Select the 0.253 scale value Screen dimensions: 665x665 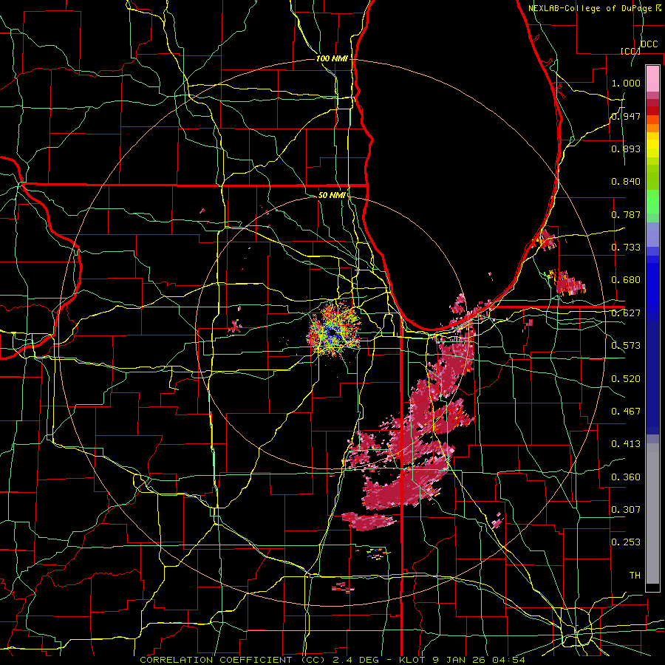(x=626, y=542)
